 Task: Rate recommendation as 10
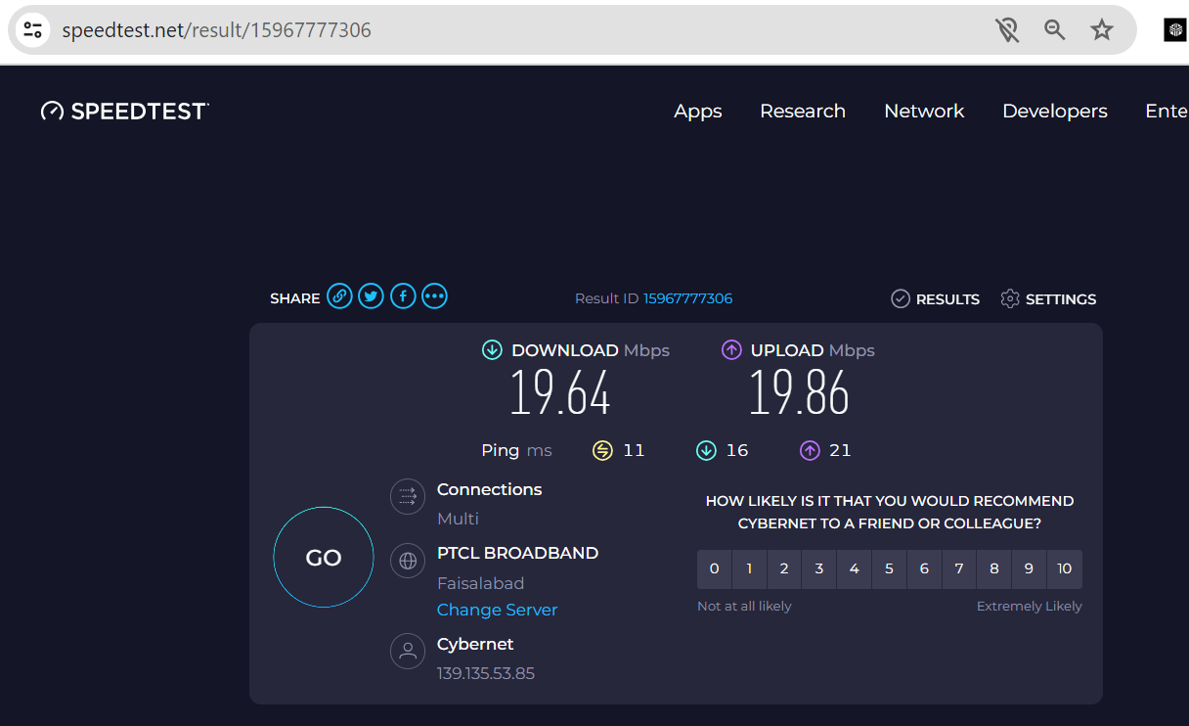pos(1065,568)
